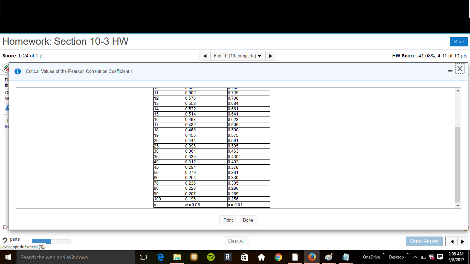Open Task View from the taskbar
Screen dimensions: 470x264
[143, 257]
